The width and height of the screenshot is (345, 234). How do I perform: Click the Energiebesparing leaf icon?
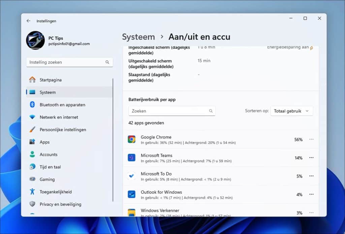click(x=311, y=48)
